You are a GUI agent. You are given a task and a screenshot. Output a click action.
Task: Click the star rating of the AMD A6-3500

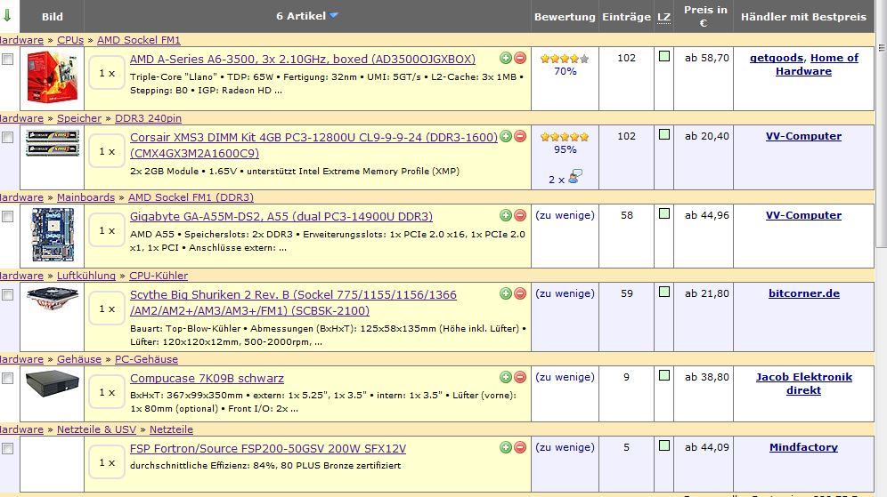(565, 59)
